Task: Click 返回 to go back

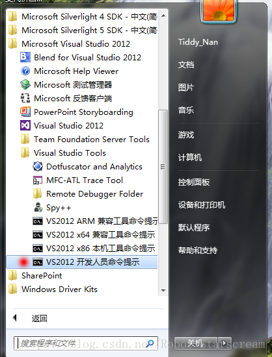Action: pos(39,318)
